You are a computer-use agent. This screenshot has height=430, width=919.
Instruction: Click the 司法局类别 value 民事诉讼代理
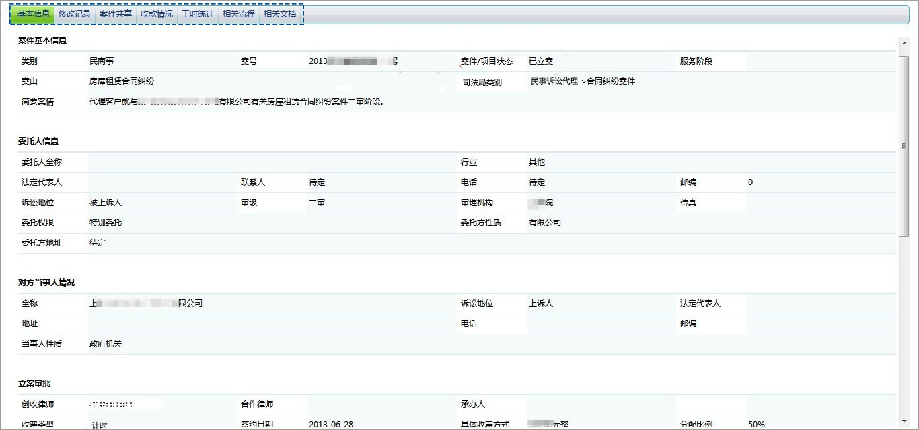pos(554,81)
